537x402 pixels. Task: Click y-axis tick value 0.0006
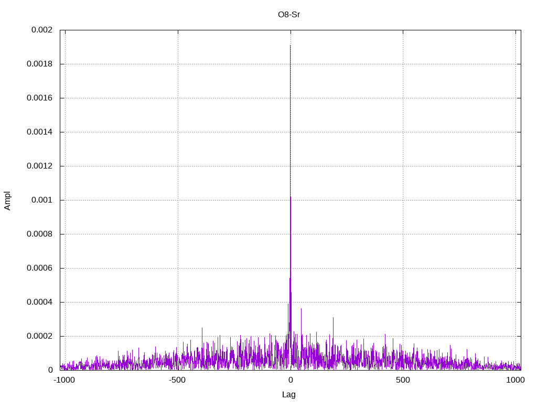click(x=40, y=268)
